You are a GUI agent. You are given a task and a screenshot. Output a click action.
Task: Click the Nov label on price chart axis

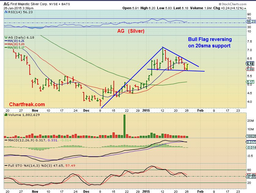pyautogui.click(x=35, y=110)
